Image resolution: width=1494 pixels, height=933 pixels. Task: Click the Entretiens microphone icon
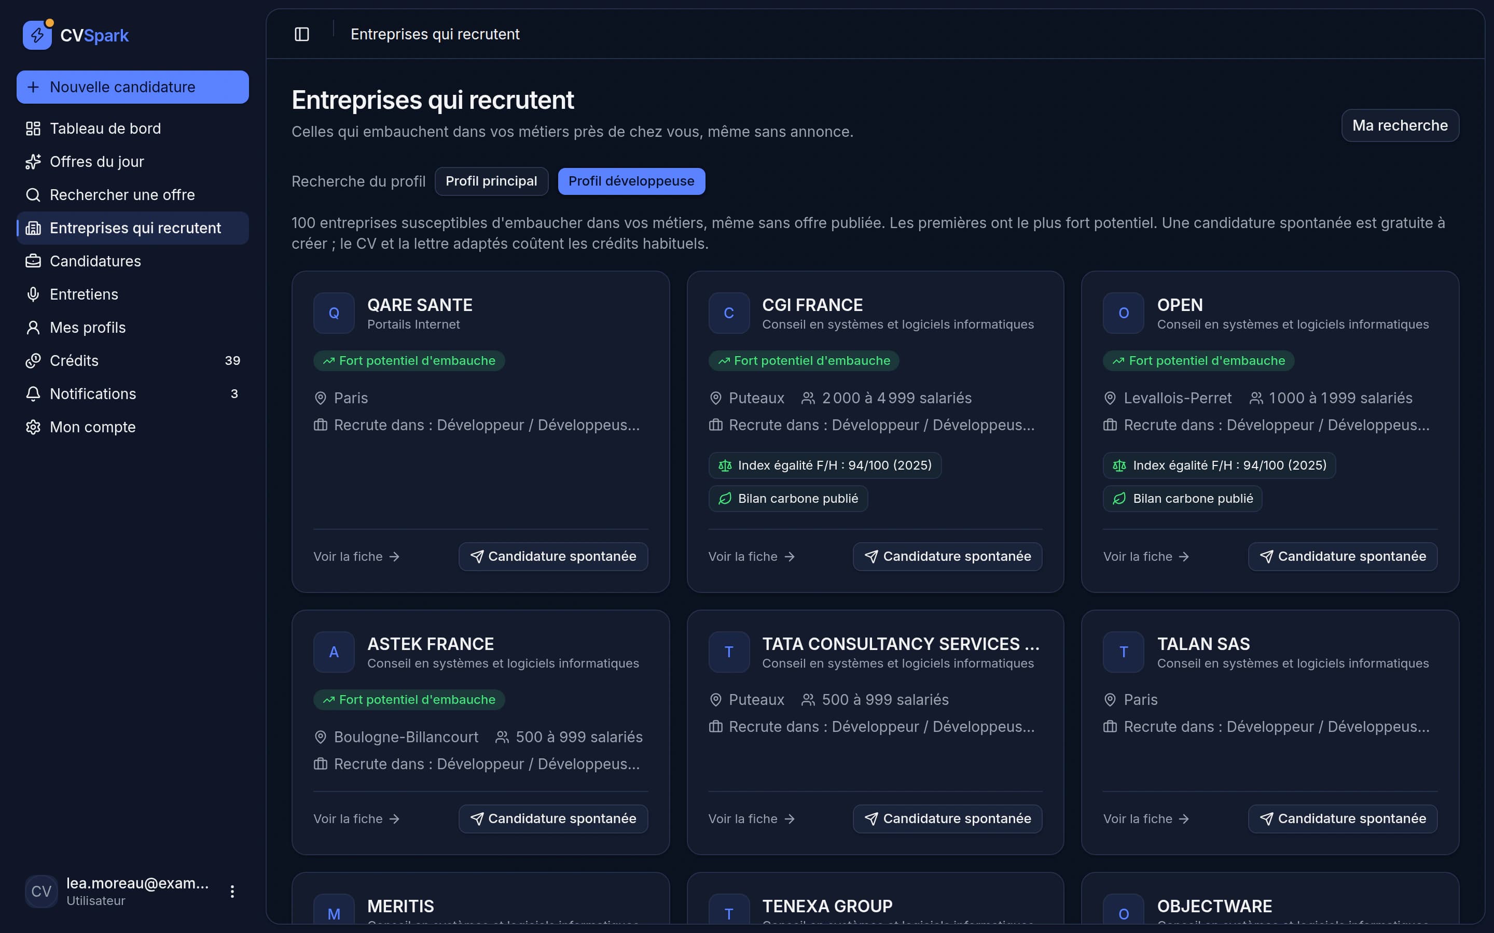click(x=33, y=294)
